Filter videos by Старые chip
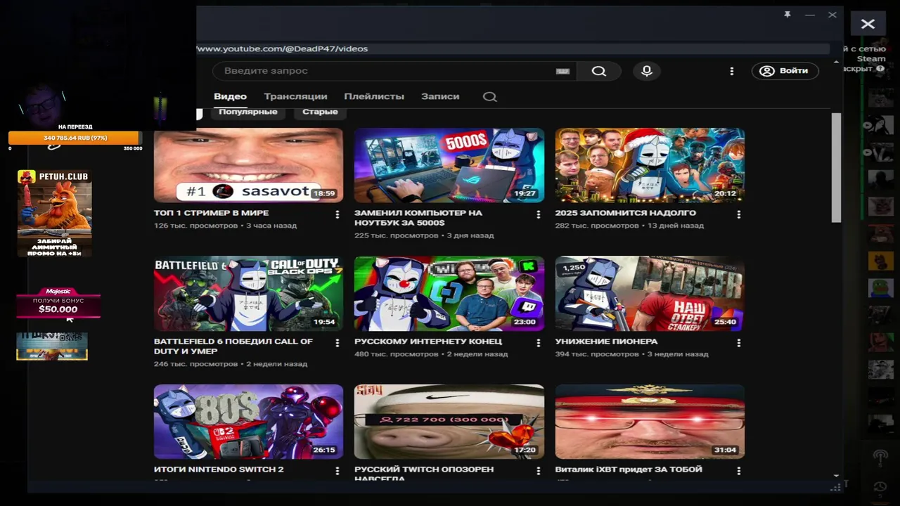 320,112
